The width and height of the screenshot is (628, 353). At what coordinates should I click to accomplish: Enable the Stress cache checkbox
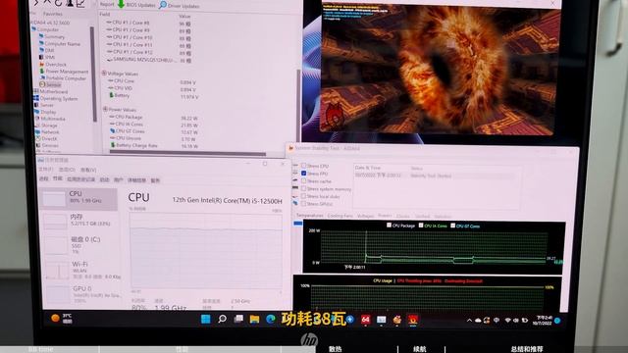tap(303, 180)
